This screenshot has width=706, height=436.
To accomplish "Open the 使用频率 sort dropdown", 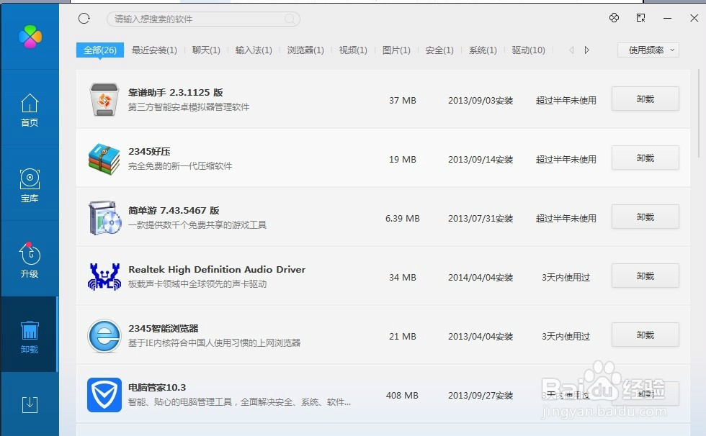I will coord(648,50).
